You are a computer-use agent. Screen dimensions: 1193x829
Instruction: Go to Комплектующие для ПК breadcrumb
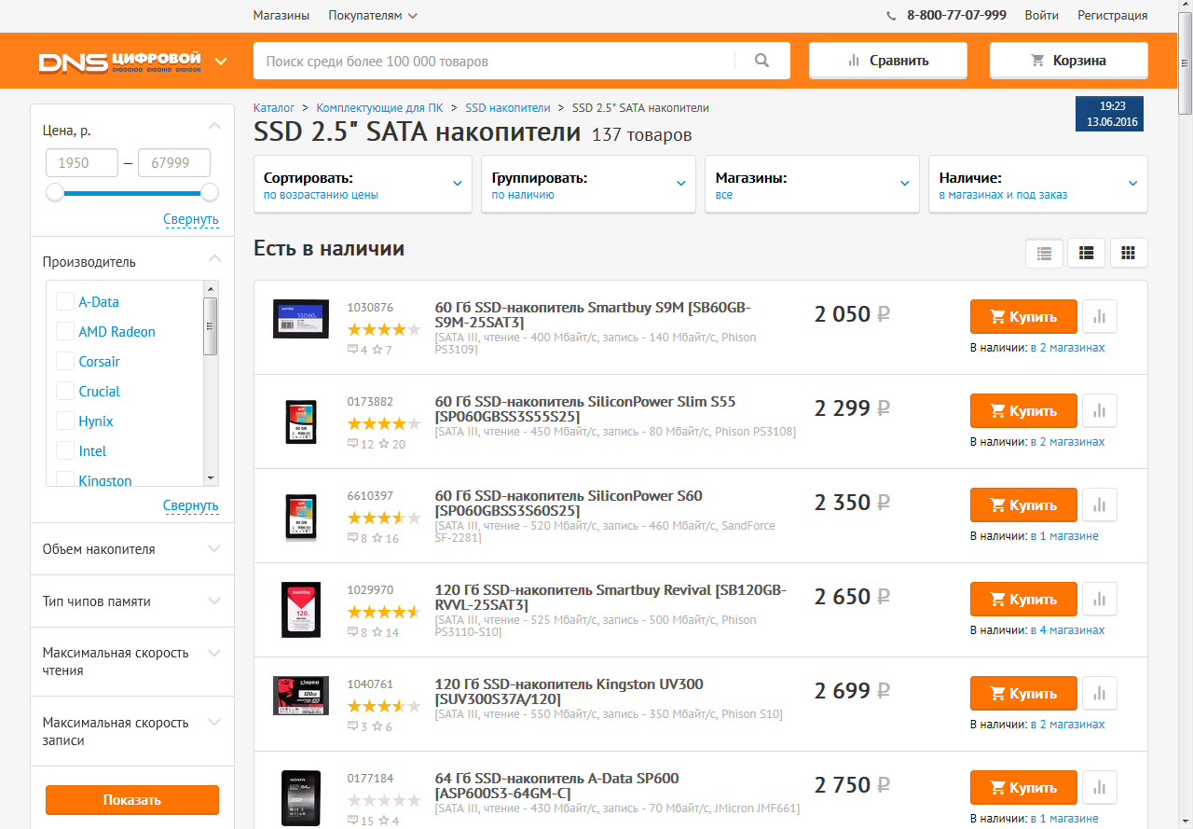point(379,108)
